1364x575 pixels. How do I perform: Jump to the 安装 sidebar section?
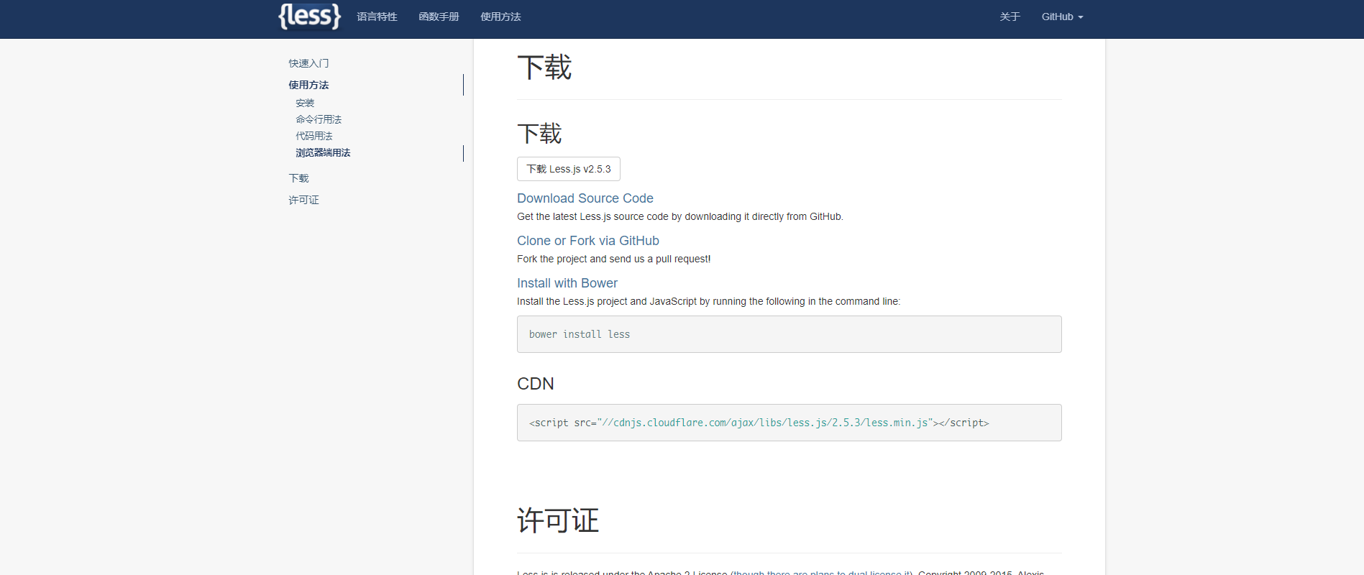click(305, 103)
